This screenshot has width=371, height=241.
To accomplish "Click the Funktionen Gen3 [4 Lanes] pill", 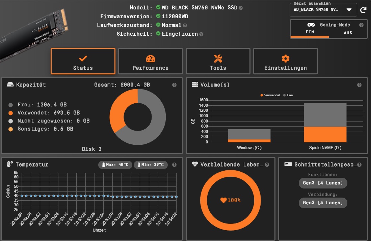I will click(323, 183).
